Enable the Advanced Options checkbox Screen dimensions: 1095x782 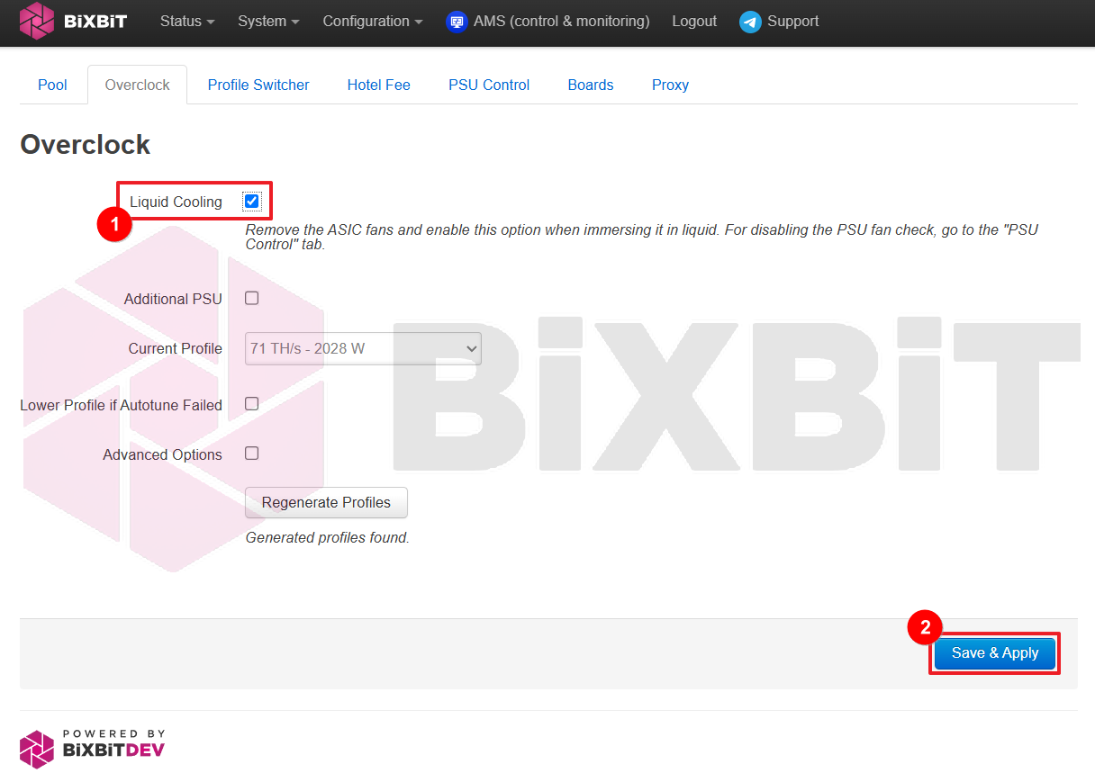click(x=252, y=454)
